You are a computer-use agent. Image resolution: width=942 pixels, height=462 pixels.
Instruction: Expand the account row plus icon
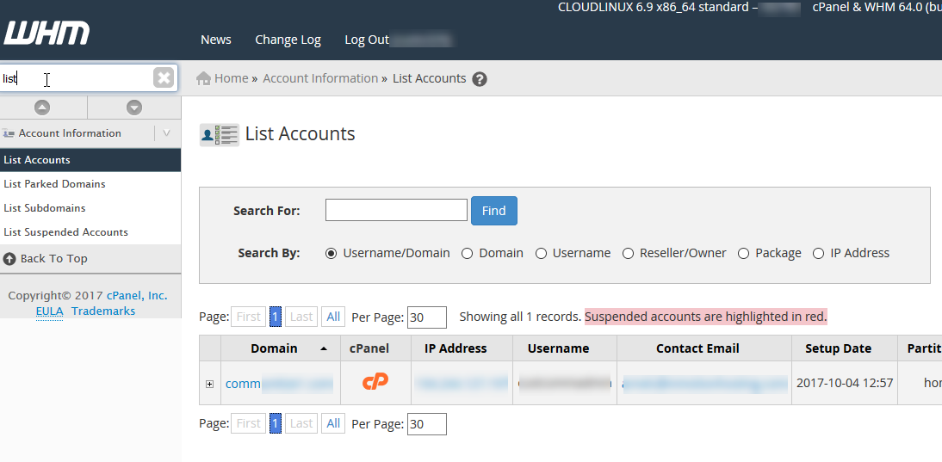tap(209, 384)
